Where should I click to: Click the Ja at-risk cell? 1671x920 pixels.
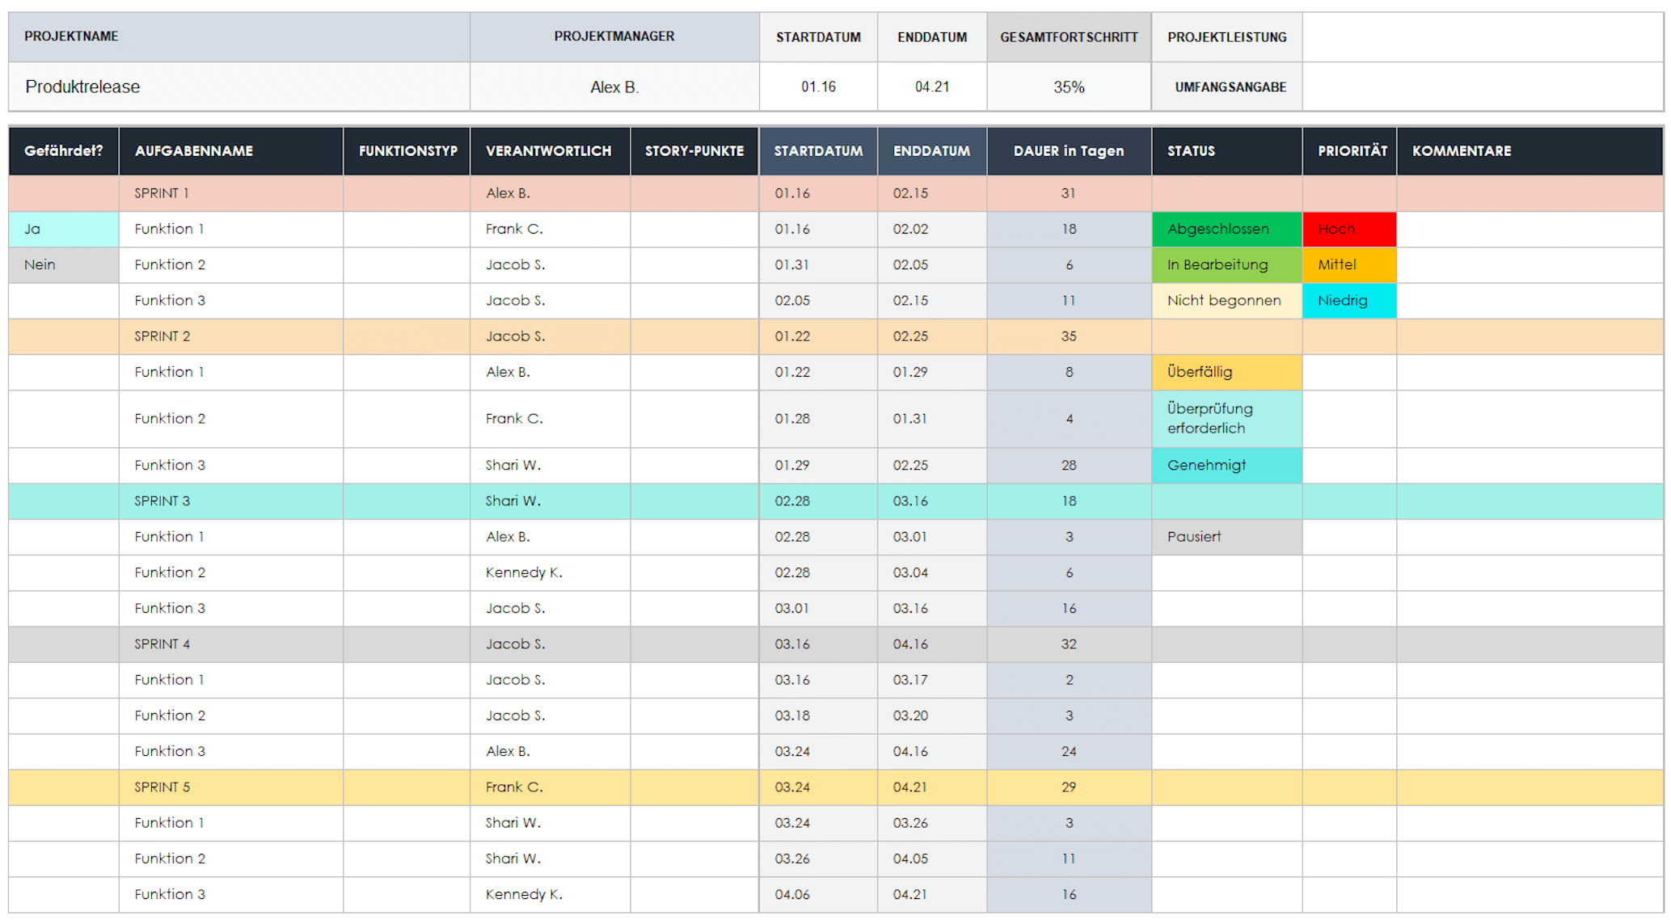coord(63,229)
